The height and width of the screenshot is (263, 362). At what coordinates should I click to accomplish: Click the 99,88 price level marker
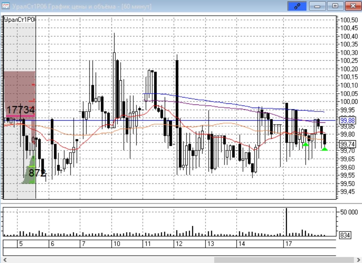click(x=348, y=120)
